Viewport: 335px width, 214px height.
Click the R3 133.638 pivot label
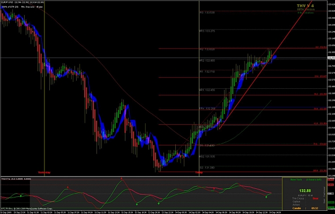(207, 12)
